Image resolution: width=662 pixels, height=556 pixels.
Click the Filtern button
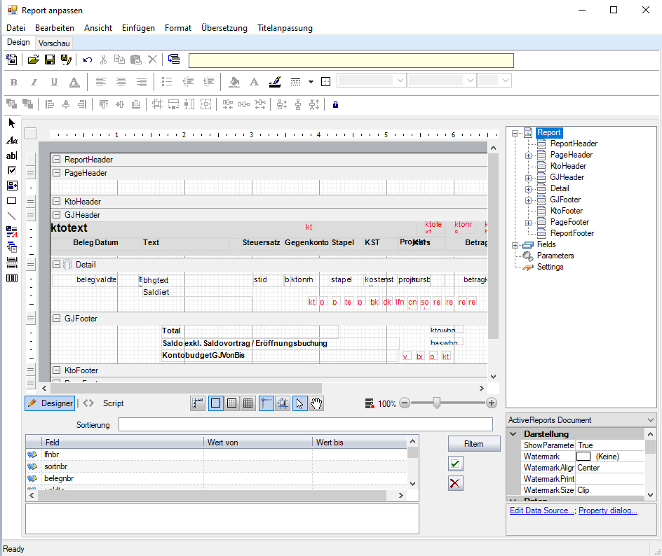point(473,444)
